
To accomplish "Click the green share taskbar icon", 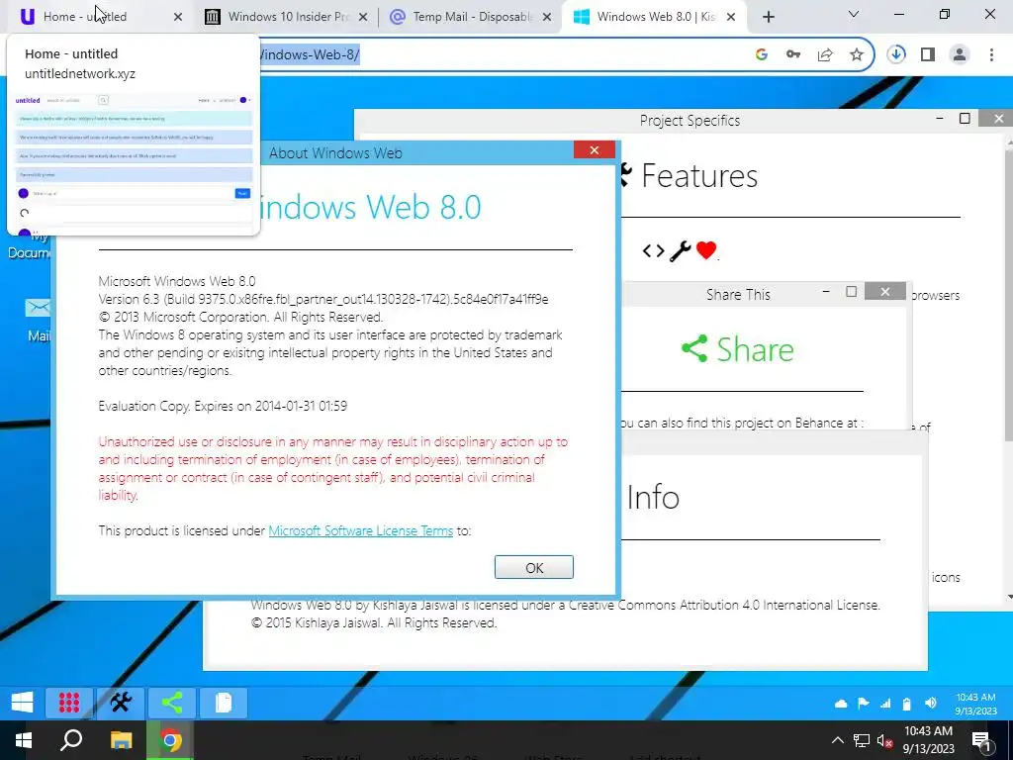I will coord(172,703).
